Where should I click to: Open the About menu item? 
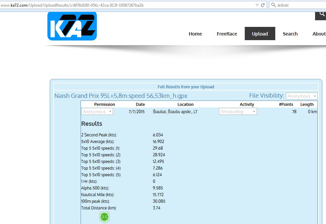click(x=319, y=34)
